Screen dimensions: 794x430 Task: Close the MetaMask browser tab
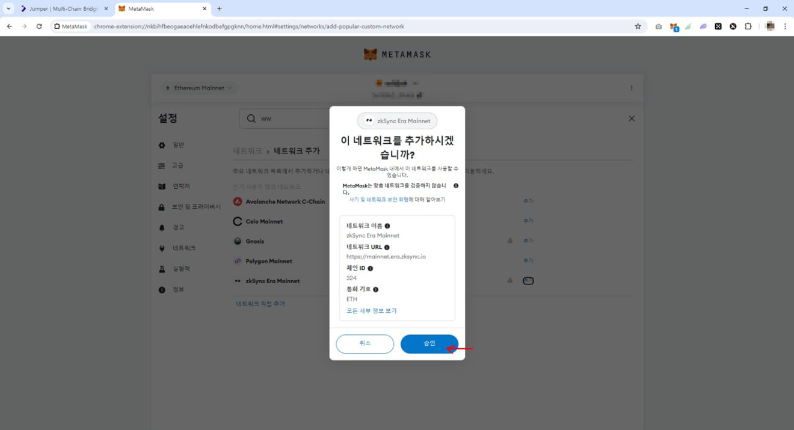pos(205,9)
